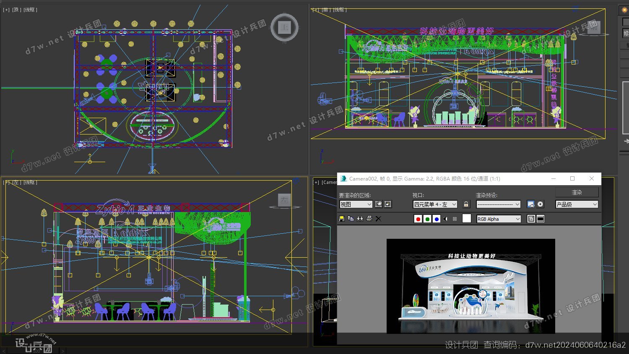Click the edit region icon
The height and width of the screenshot is (354, 629).
(x=379, y=204)
